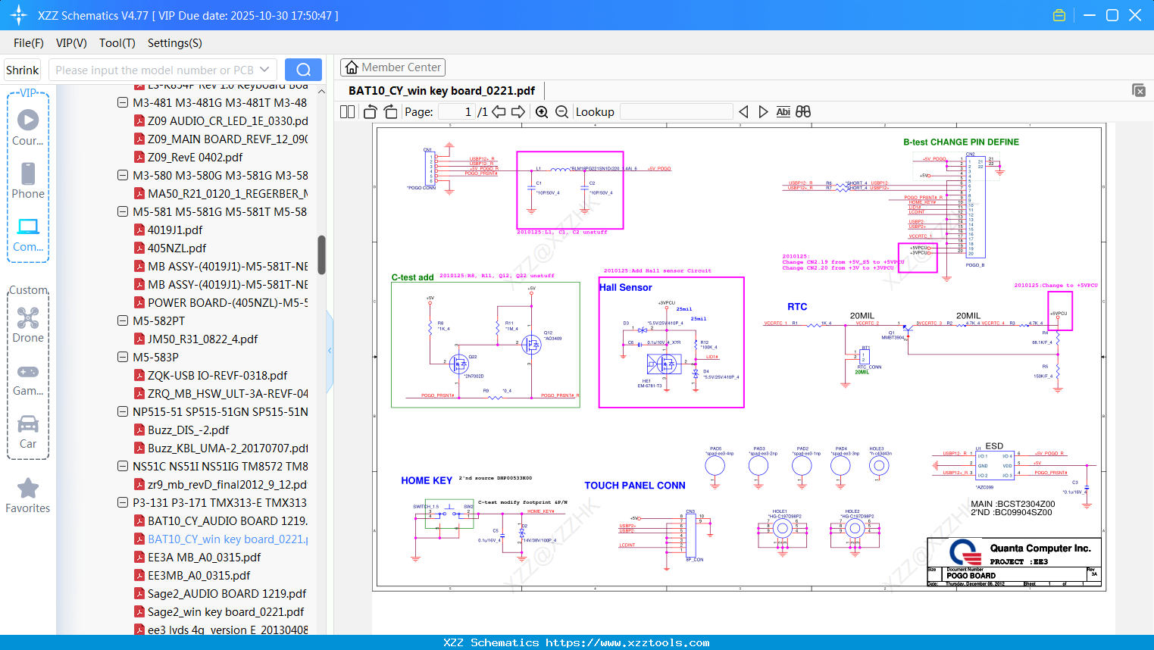Collapse the M5-583P tree folder
This screenshot has width=1154, height=650.
123,357
